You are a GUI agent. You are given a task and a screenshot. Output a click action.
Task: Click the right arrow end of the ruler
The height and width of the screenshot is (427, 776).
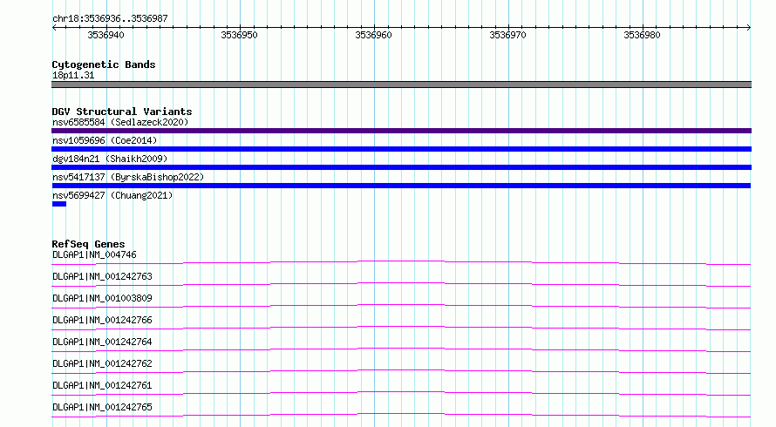[748, 27]
